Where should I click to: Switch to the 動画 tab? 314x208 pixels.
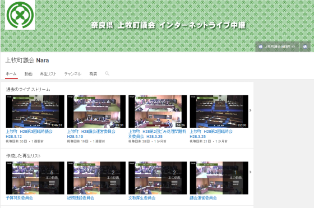(x=28, y=73)
